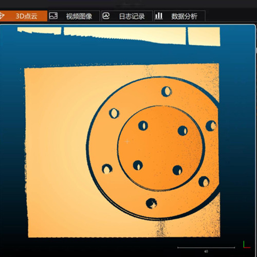Click the small crosshair marker in point cloud
This screenshot has height=257, width=257.
127,141
